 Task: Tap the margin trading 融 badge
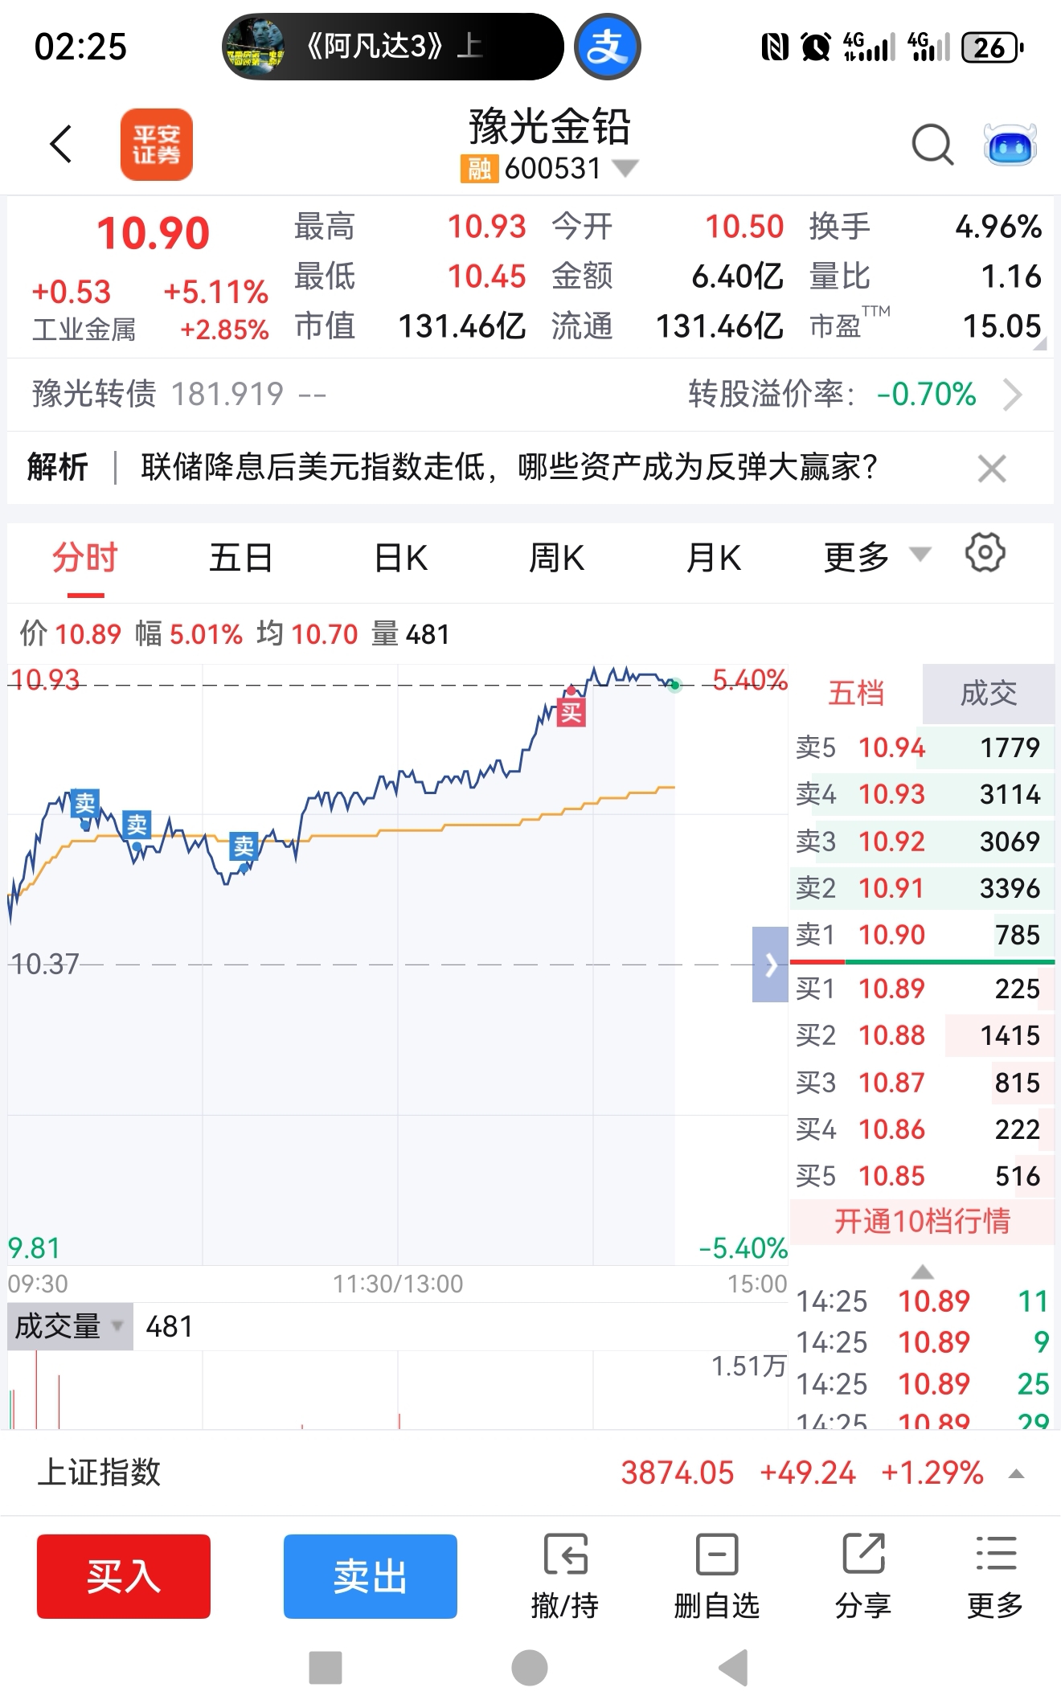coord(479,169)
